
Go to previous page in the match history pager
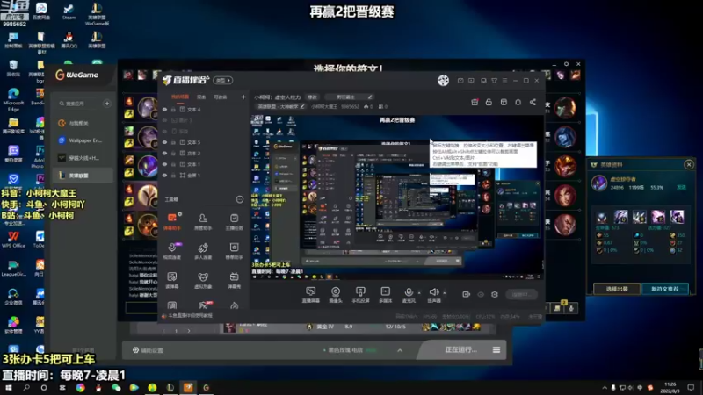point(163,331)
